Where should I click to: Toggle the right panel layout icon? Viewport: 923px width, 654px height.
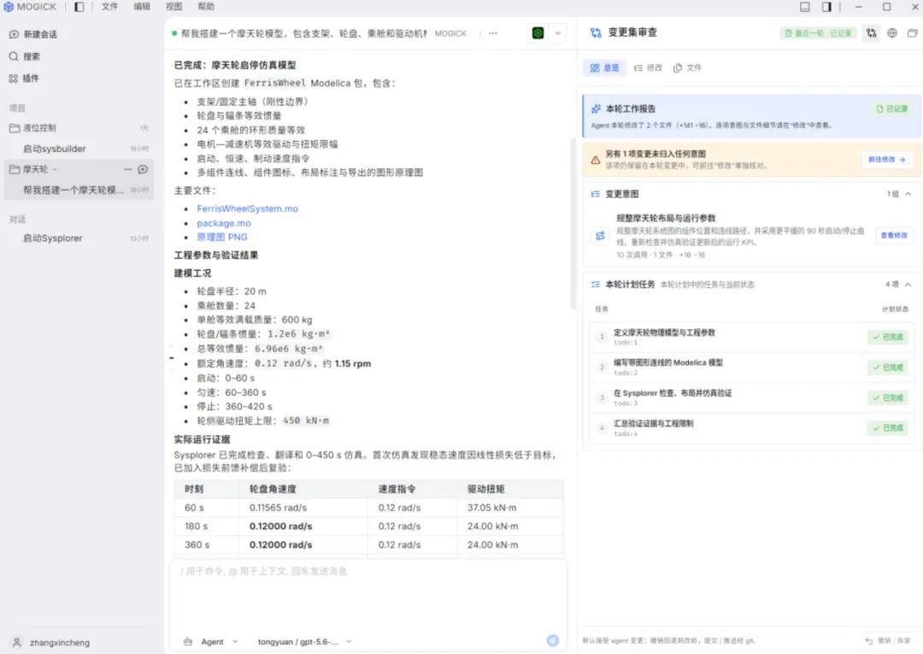(826, 7)
